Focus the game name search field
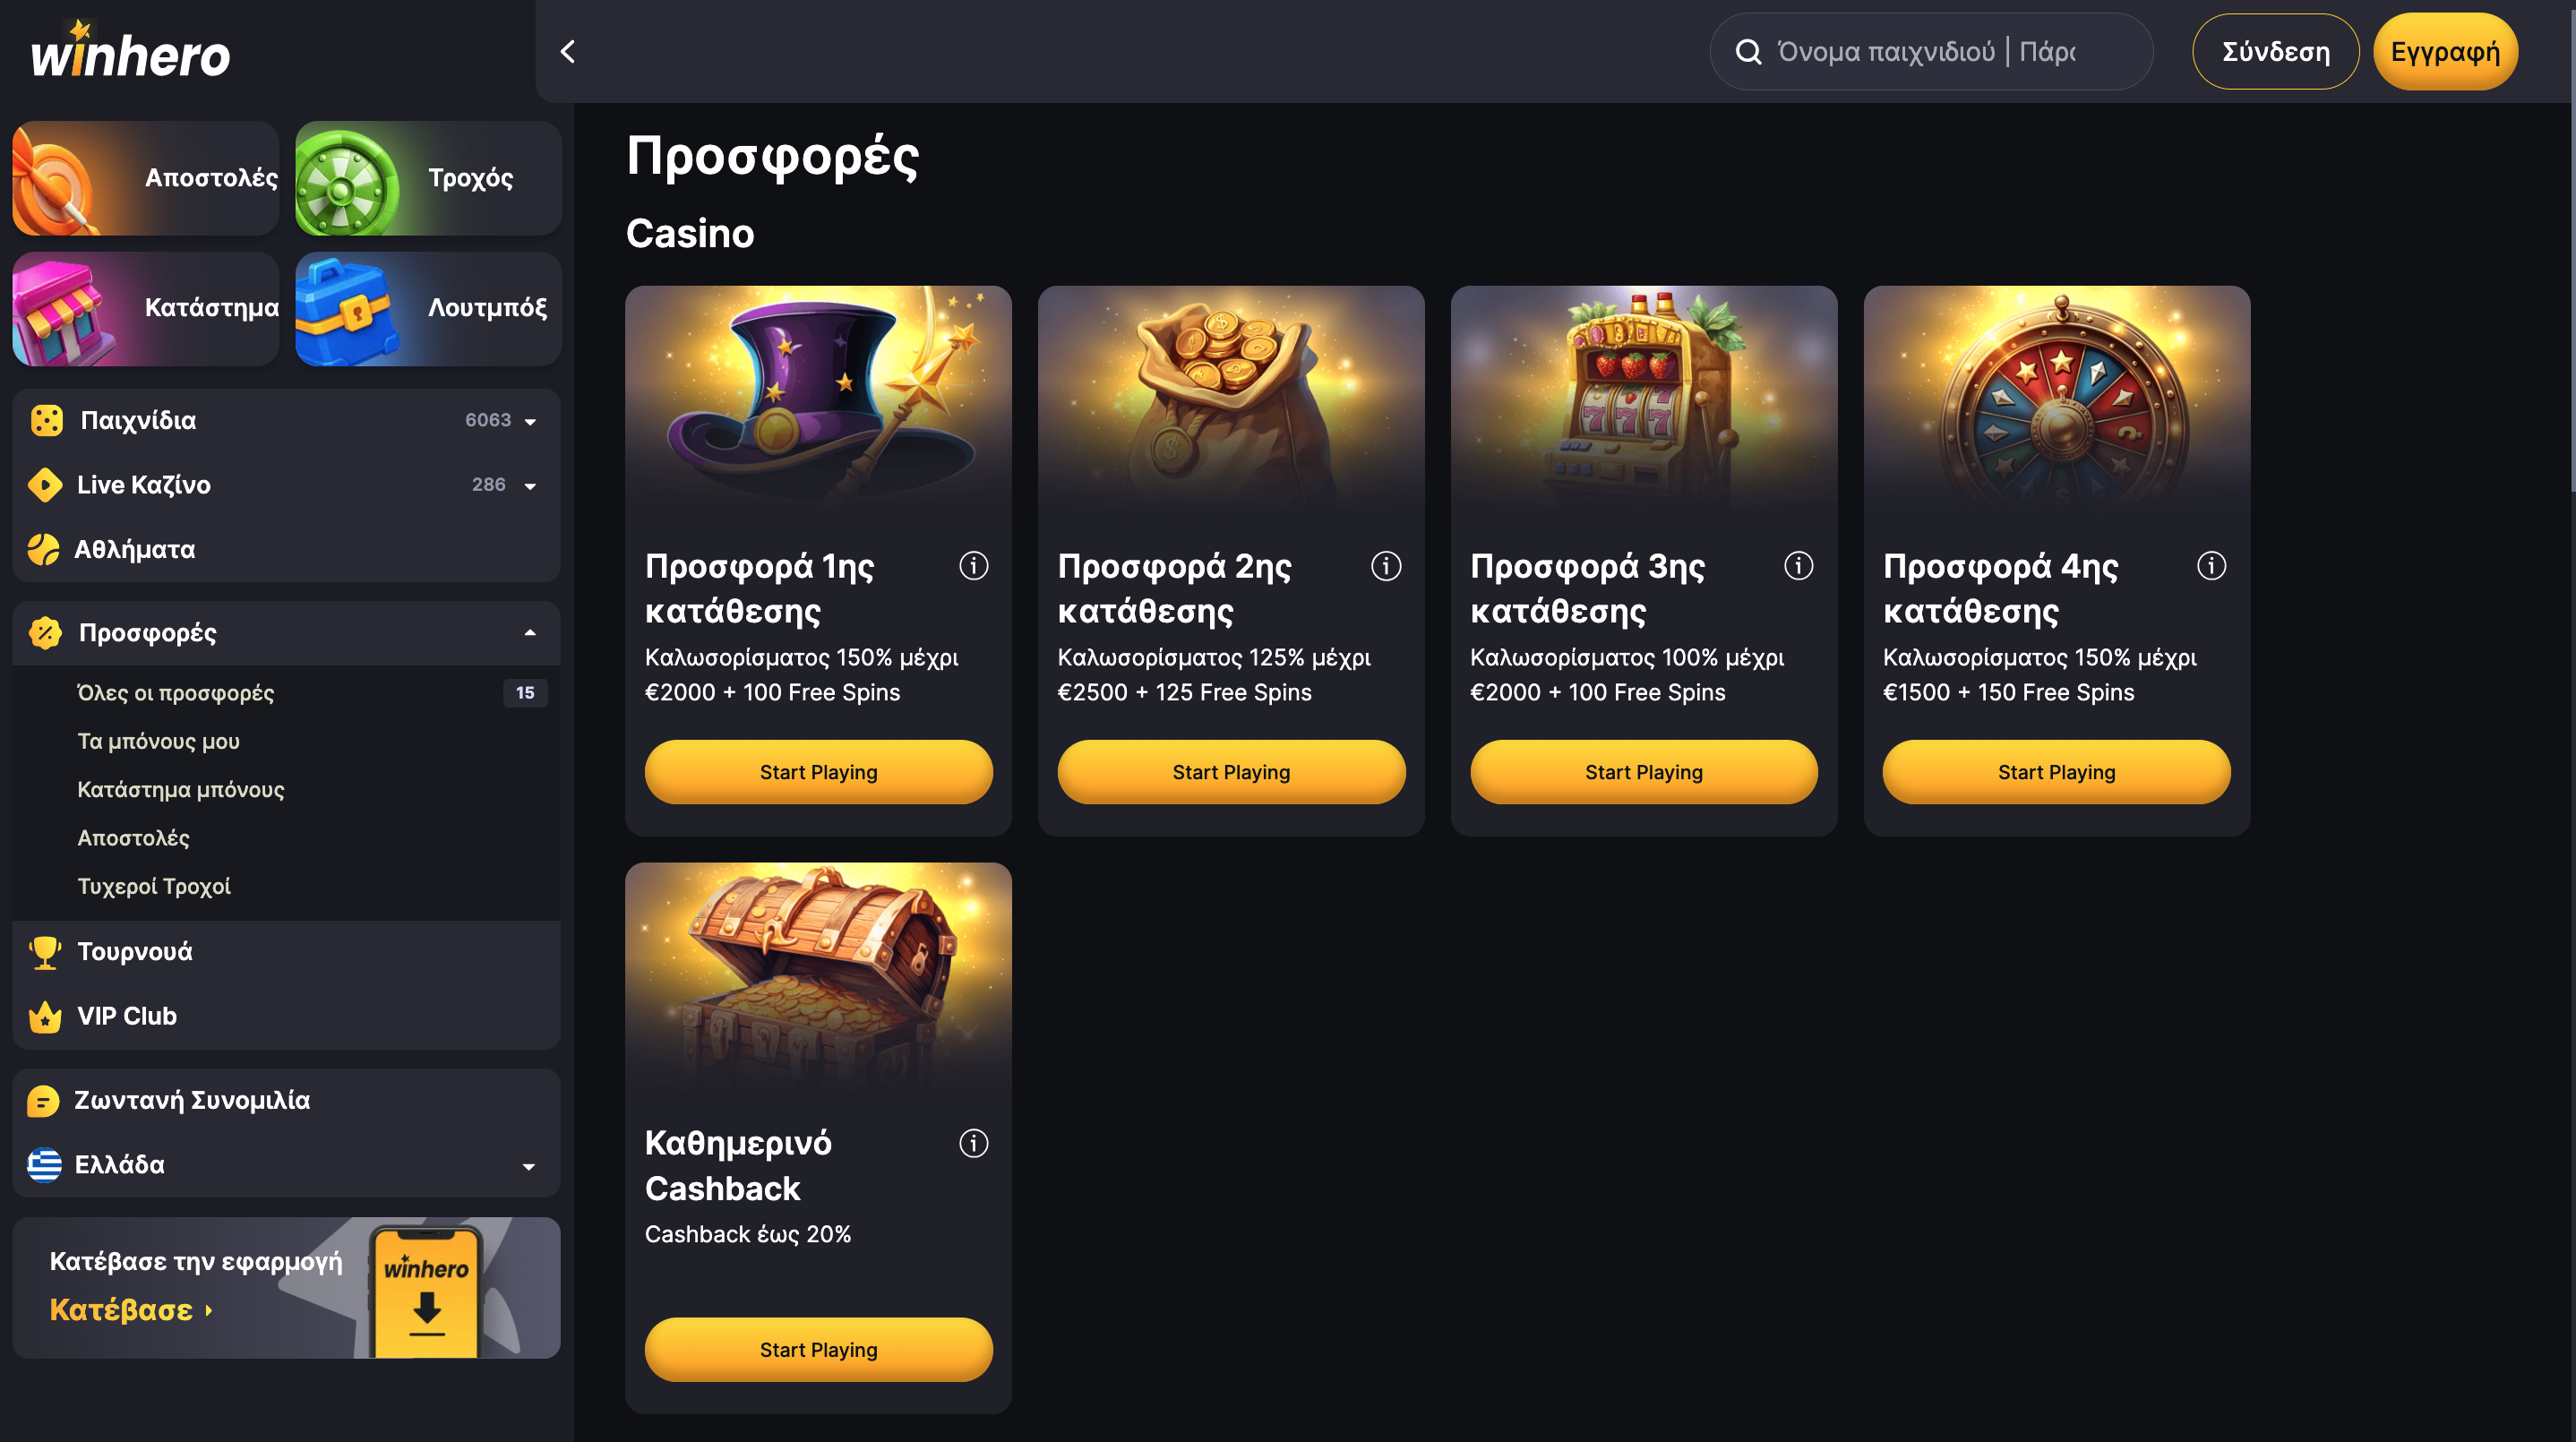The width and height of the screenshot is (2576, 1442). 1930,51
